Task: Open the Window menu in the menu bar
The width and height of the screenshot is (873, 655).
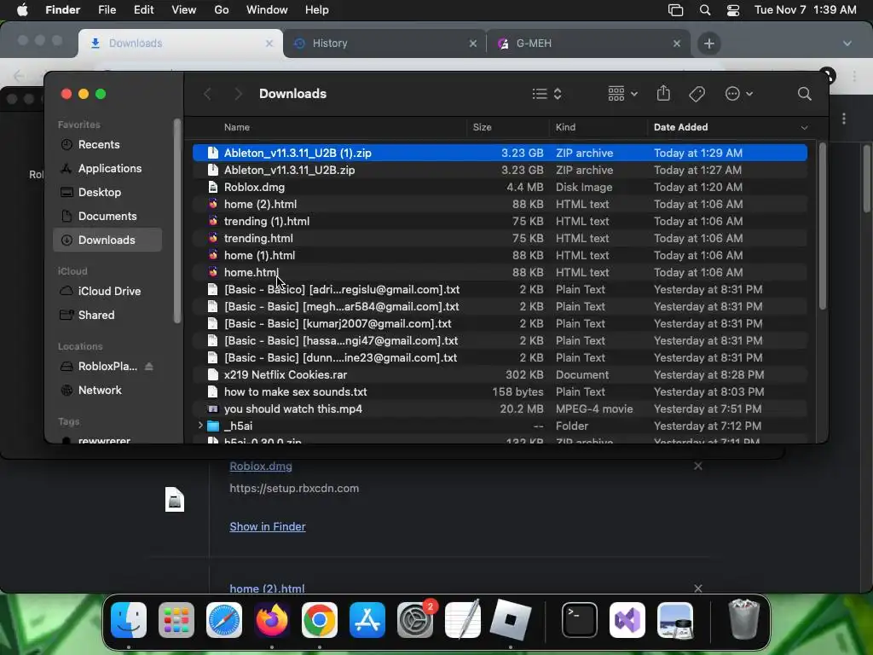Action: coord(267,10)
